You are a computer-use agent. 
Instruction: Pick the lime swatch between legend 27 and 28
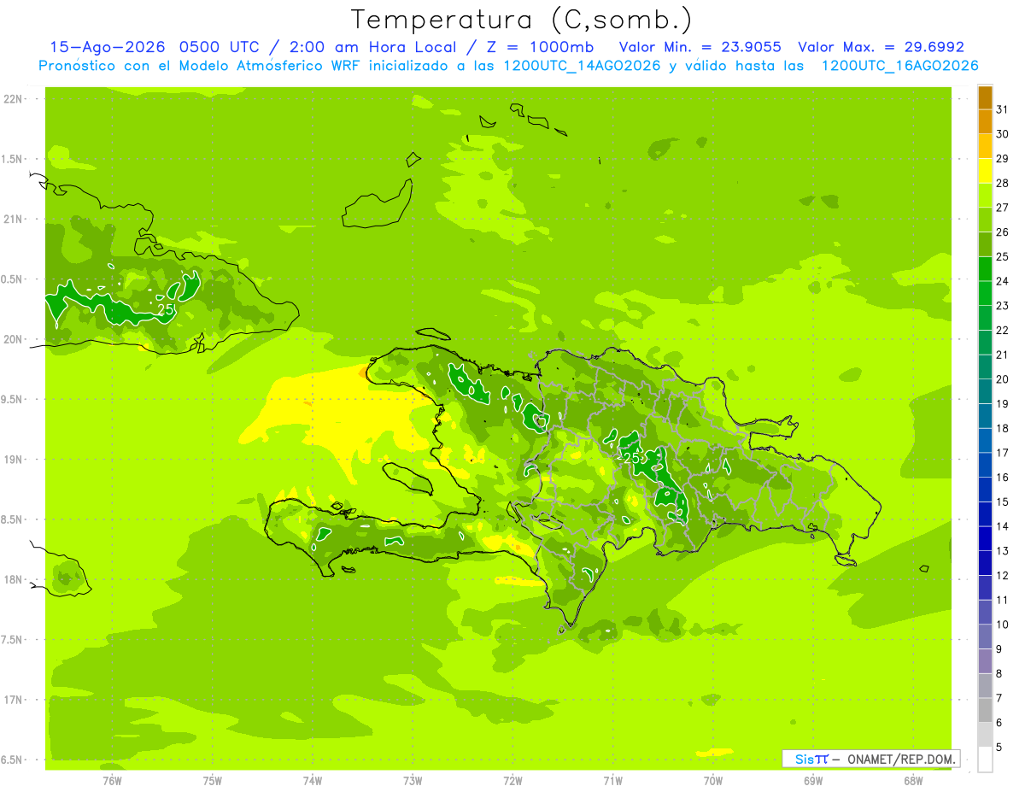point(985,195)
